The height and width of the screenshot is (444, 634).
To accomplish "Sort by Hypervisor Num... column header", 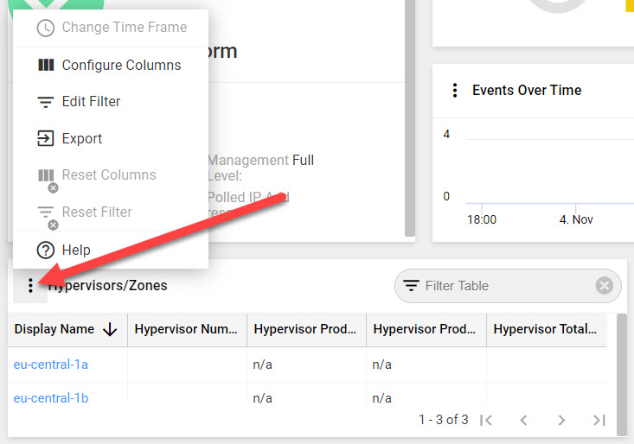I will [x=186, y=329].
